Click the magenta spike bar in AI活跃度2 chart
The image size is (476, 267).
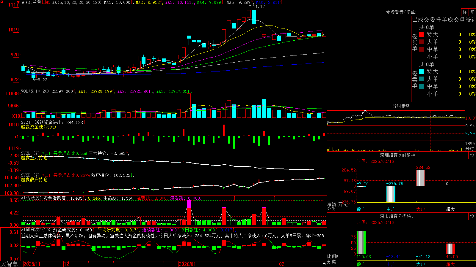click(189, 204)
